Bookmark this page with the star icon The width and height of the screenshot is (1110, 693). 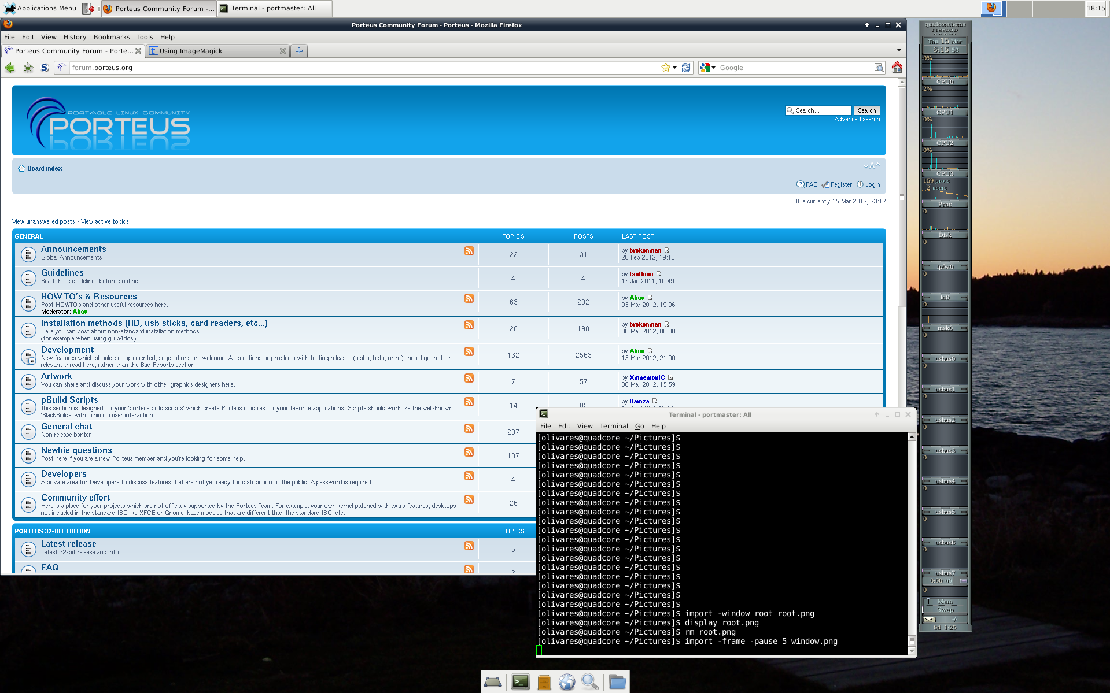(x=666, y=68)
